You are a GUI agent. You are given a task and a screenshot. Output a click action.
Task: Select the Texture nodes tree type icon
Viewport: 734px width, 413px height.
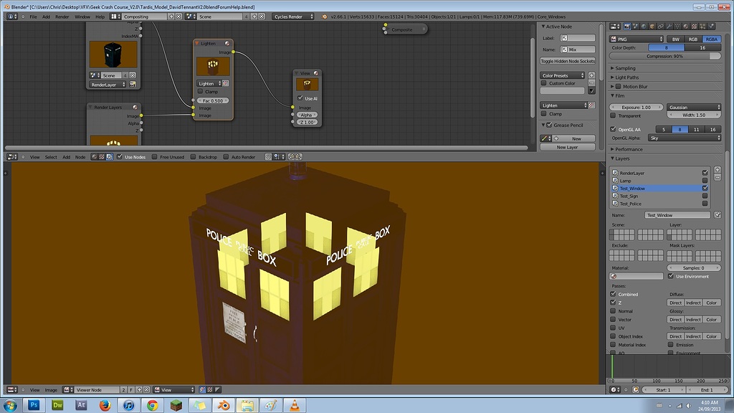coord(102,157)
